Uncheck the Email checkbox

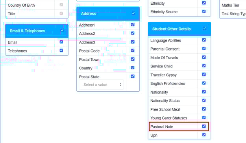(61, 42)
